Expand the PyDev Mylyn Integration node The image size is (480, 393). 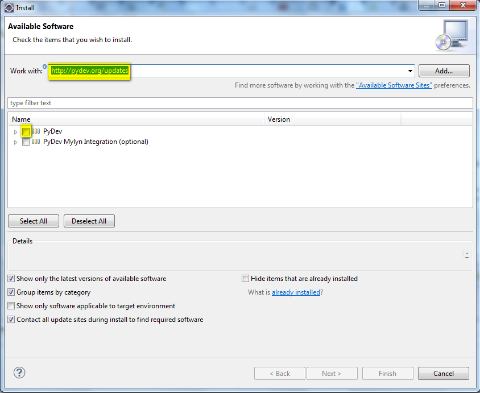[15, 142]
